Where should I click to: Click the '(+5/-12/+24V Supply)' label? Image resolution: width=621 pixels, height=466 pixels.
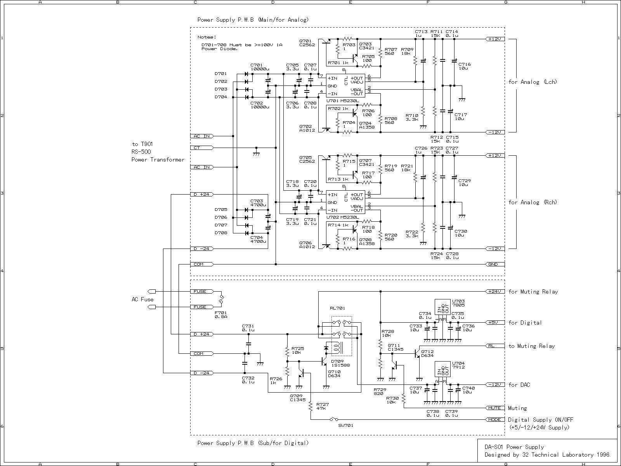coord(539,428)
